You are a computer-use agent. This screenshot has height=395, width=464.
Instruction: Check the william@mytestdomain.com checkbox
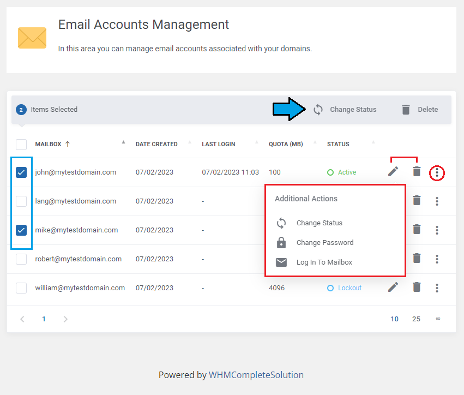(x=21, y=288)
